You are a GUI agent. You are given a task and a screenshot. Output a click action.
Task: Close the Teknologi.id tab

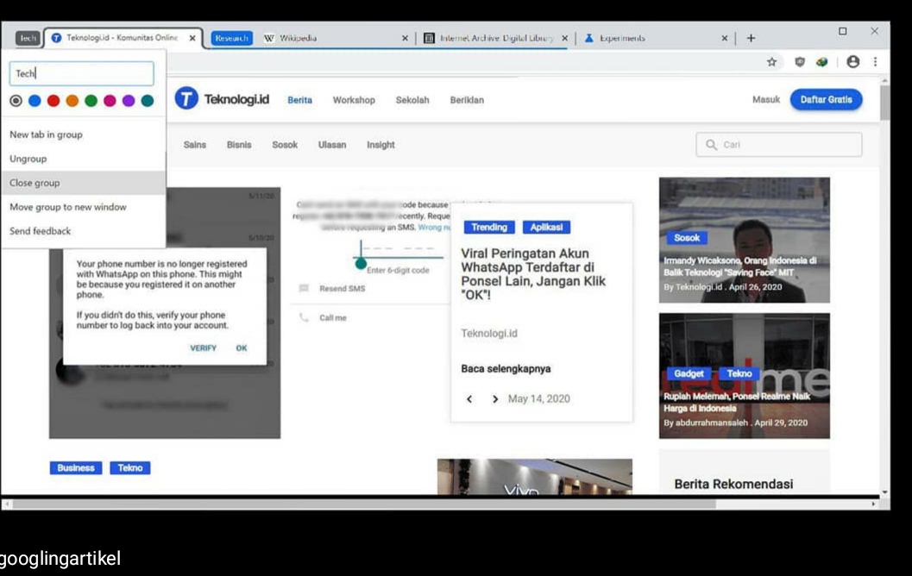click(x=192, y=38)
